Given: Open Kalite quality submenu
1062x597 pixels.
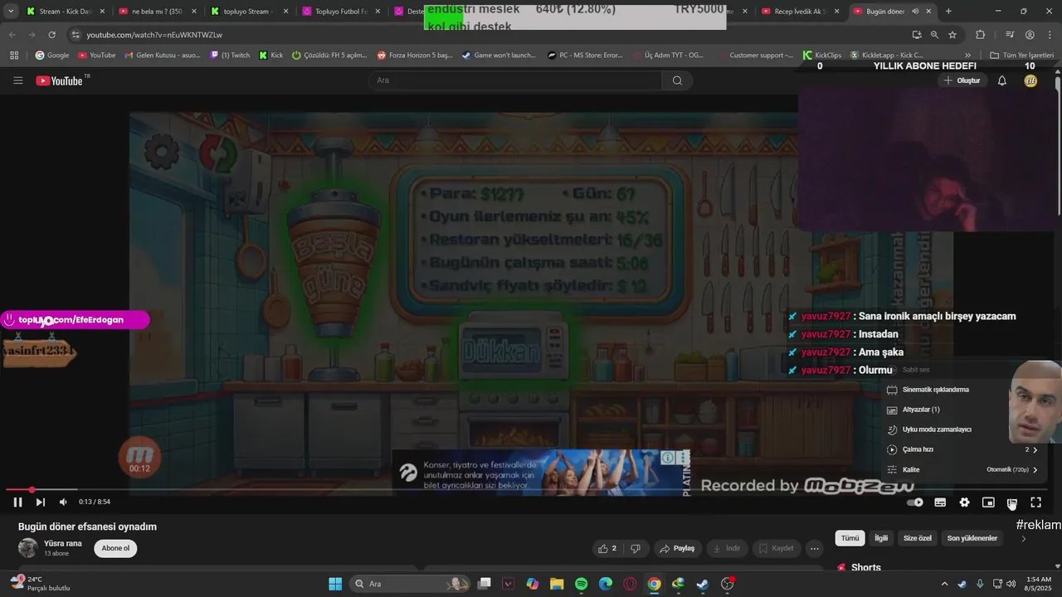Looking at the screenshot, I should coord(964,469).
